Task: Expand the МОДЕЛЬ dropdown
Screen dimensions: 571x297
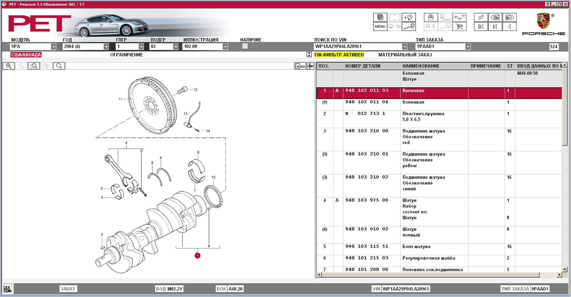Action: [53, 47]
